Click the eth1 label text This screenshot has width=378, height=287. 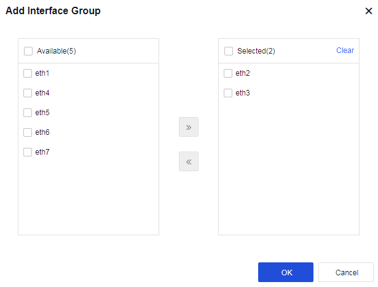coord(42,73)
